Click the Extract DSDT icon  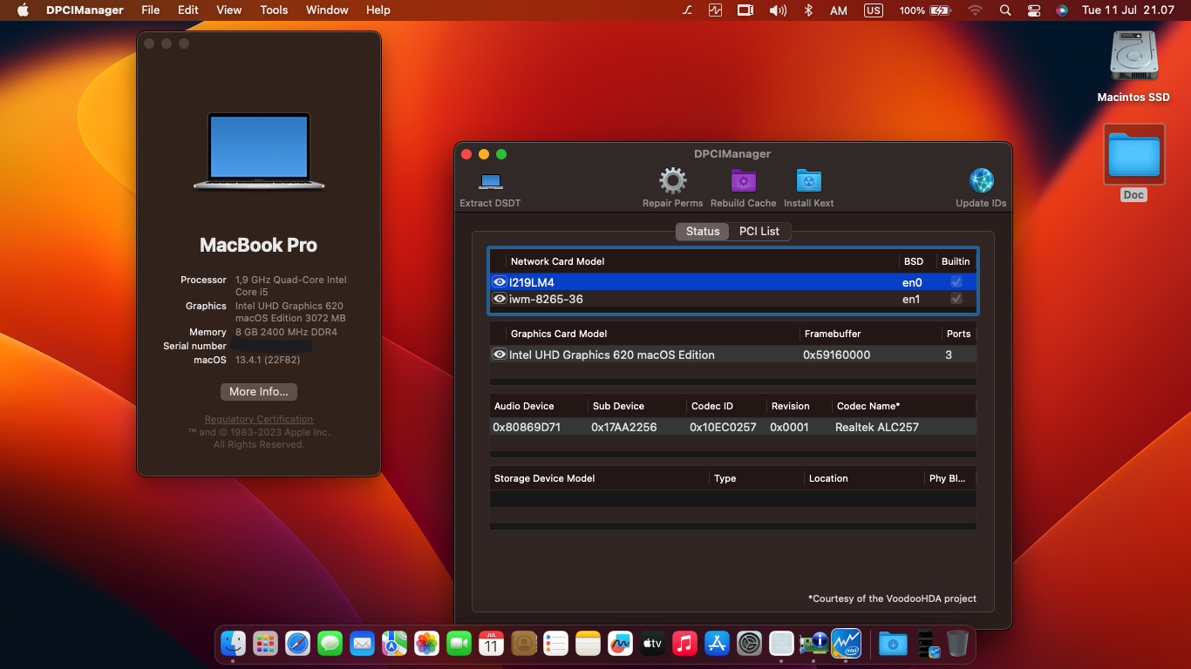tap(489, 181)
